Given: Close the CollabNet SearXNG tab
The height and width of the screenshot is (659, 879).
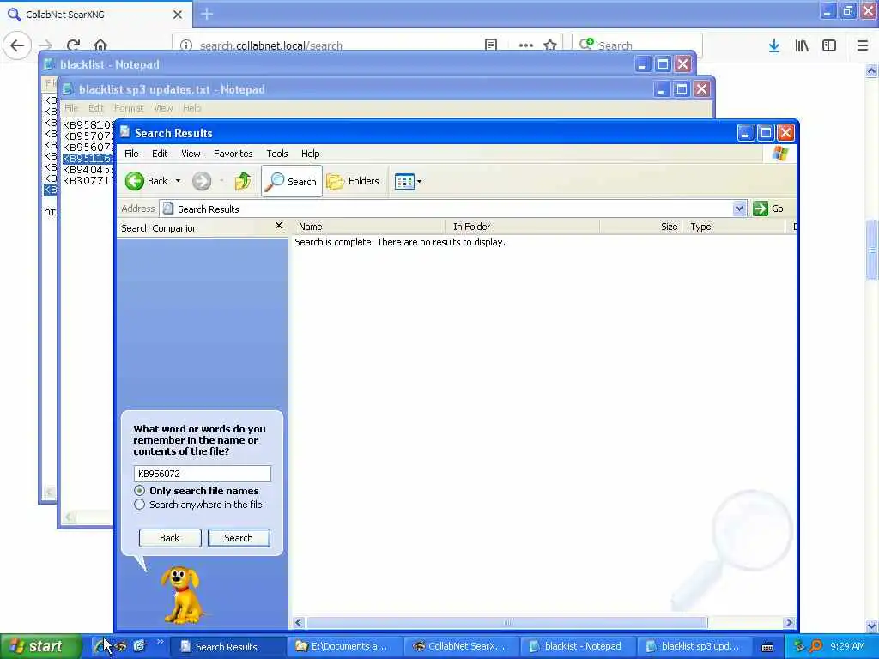Looking at the screenshot, I should point(178,15).
